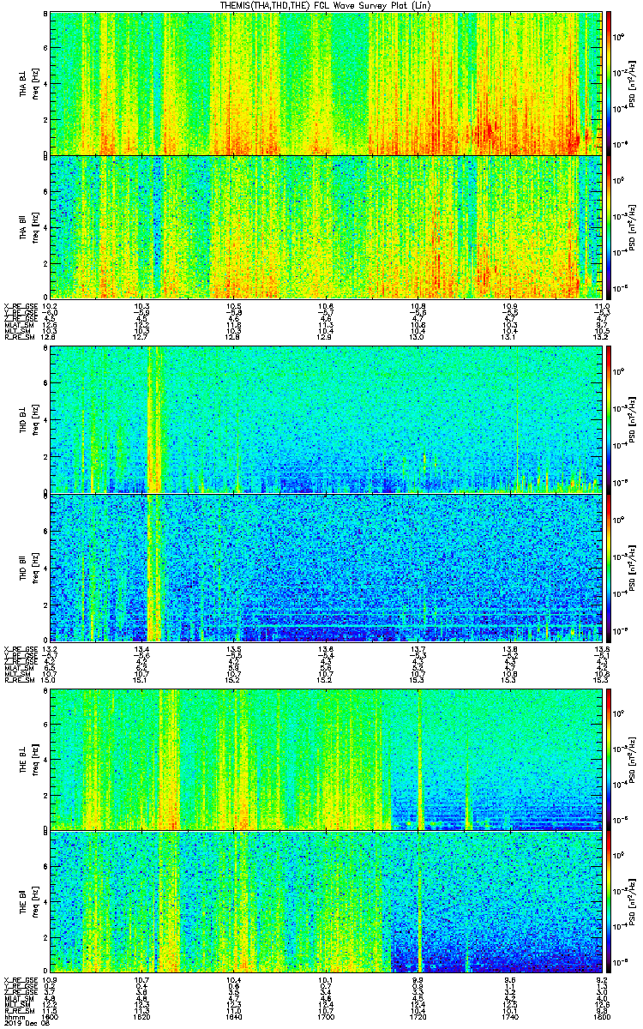Select the THD B-perpendicular spectrogram panel

click(327, 420)
